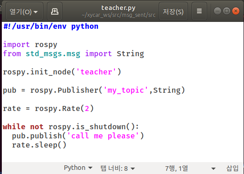Click 'rospy.is_shutdown()' in the while line

pos(92,127)
